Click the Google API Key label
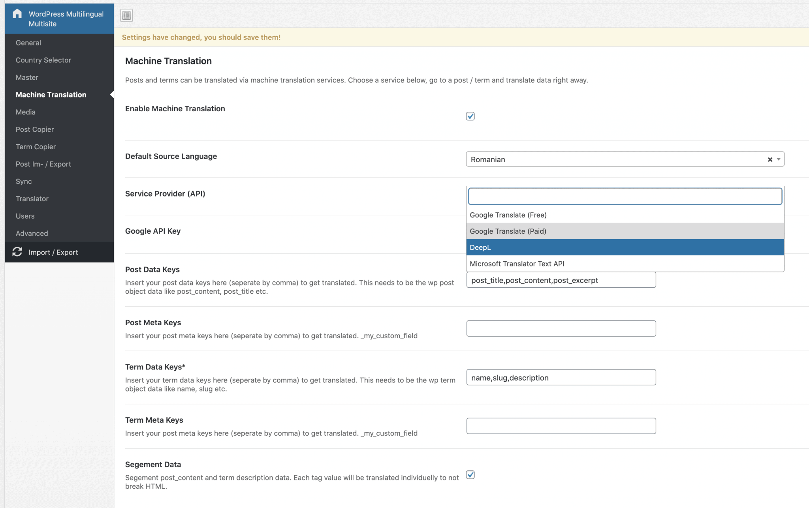This screenshot has height=508, width=809. (153, 231)
